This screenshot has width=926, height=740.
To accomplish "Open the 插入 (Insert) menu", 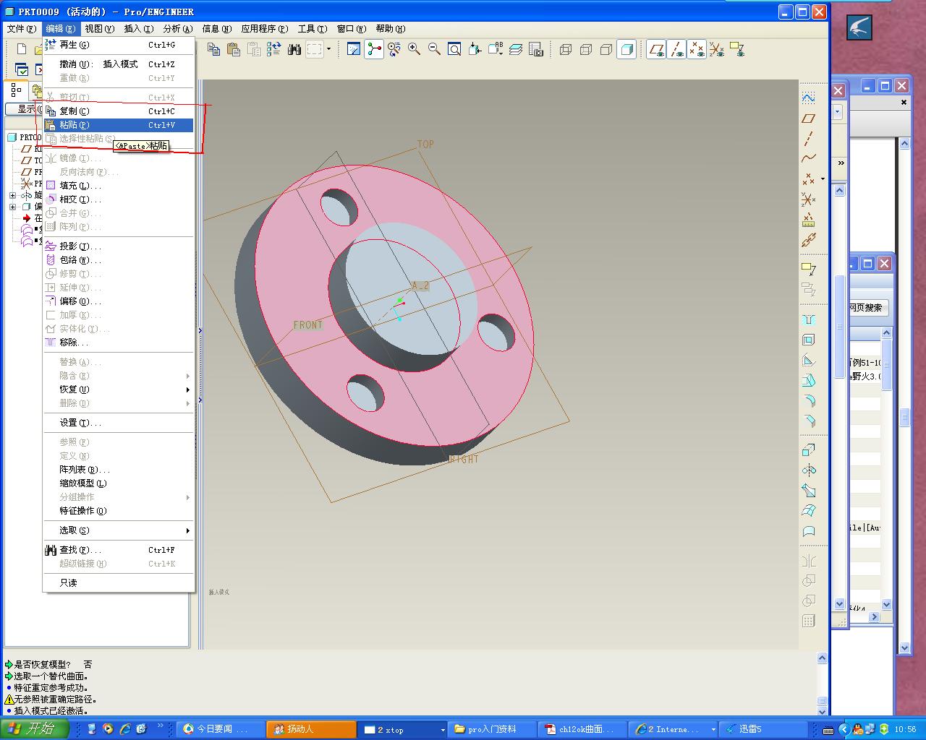I will (x=138, y=29).
